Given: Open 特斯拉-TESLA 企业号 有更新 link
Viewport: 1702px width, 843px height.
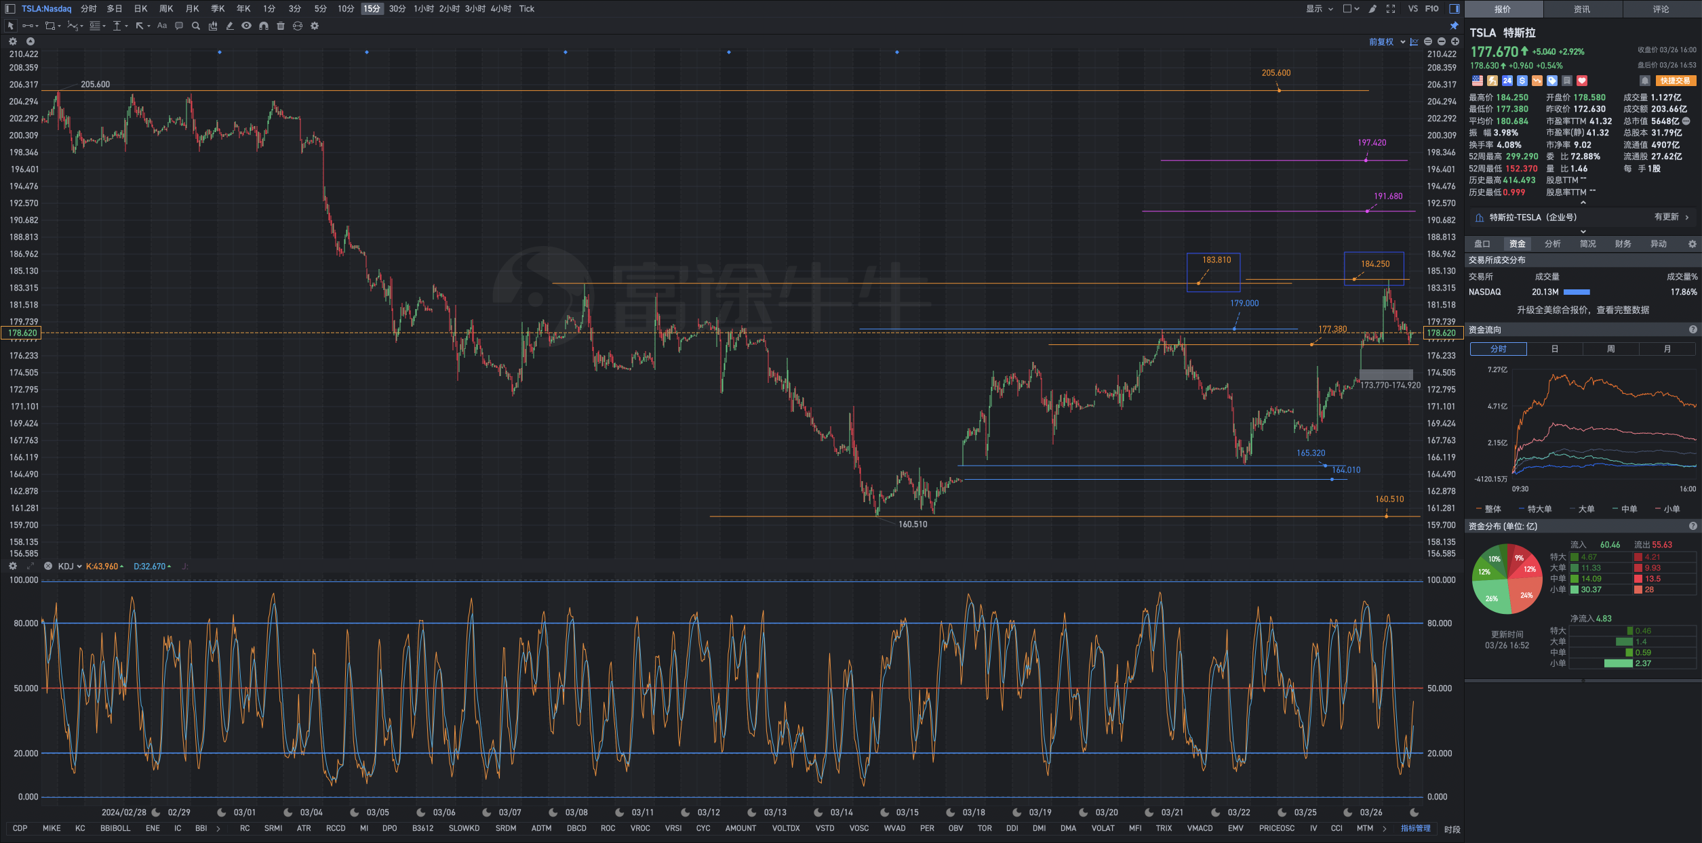Looking at the screenshot, I should 1583,218.
